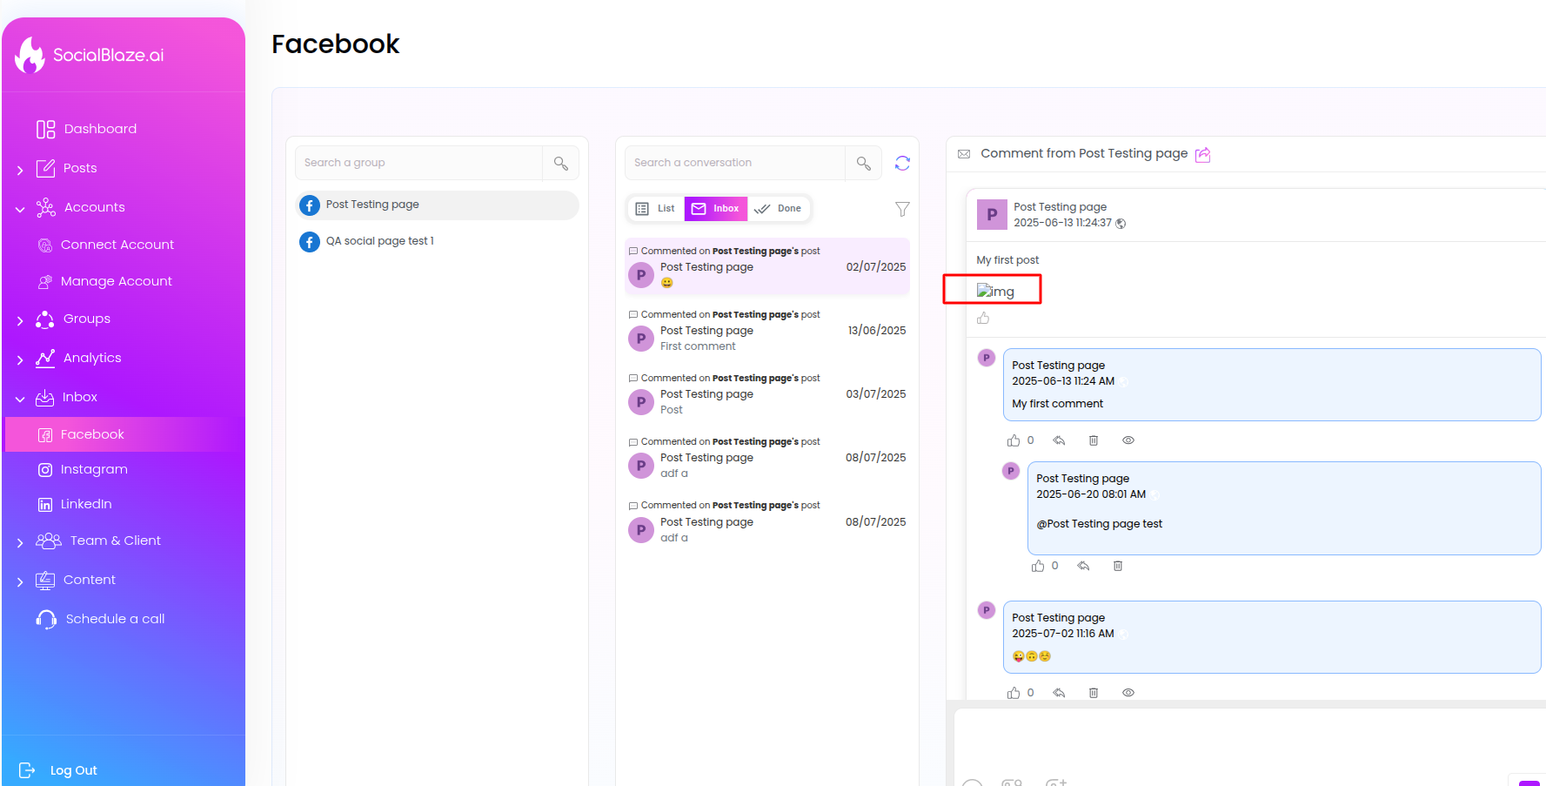Open conversation dated 03/07/2025

tap(767, 394)
